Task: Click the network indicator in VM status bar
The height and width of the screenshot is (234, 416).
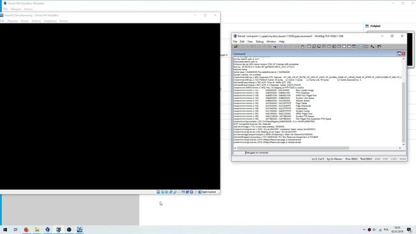Action: (171, 192)
